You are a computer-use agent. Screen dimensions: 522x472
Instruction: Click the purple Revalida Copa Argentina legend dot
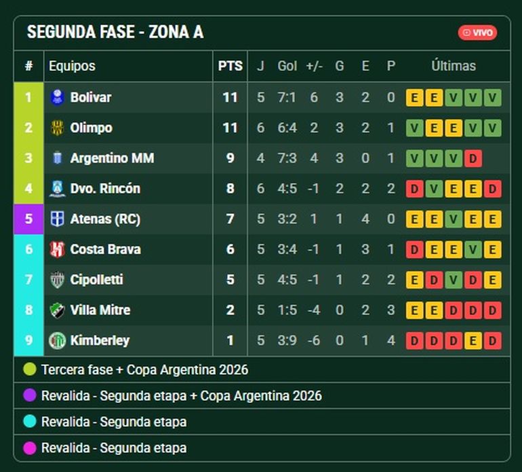pos(30,395)
